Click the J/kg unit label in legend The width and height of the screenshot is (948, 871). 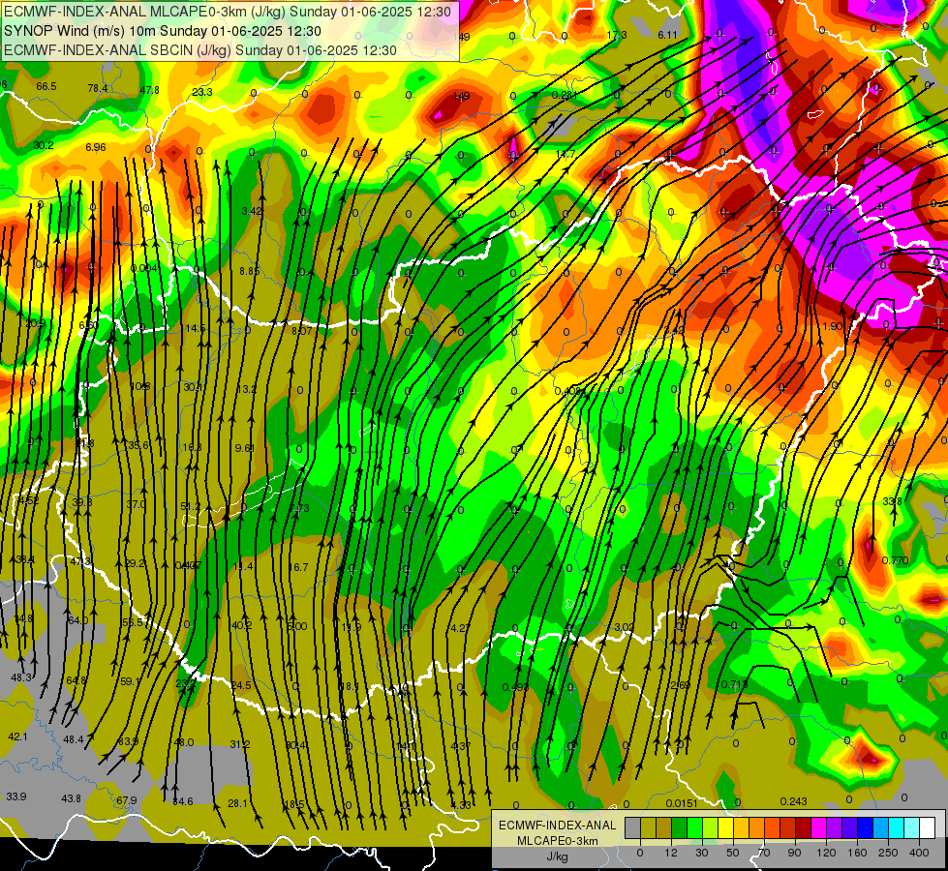558,856
